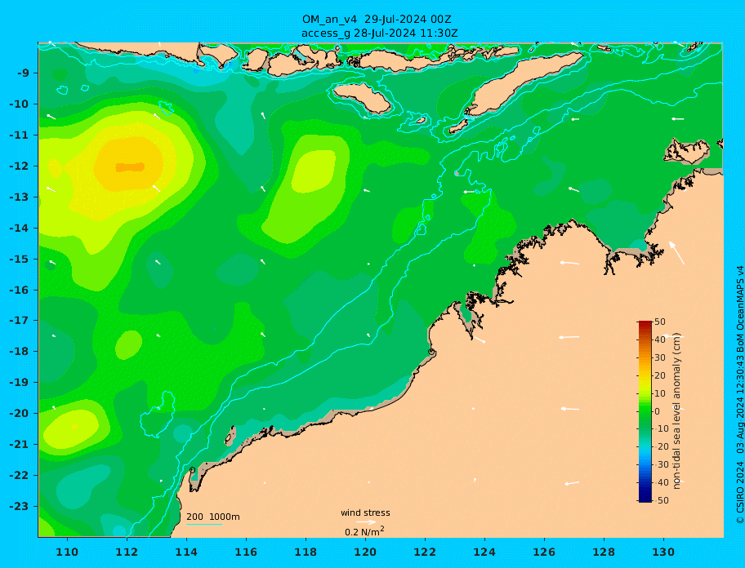Click latitude axis label -23
Image resolution: width=745 pixels, height=568 pixels.
coord(20,506)
